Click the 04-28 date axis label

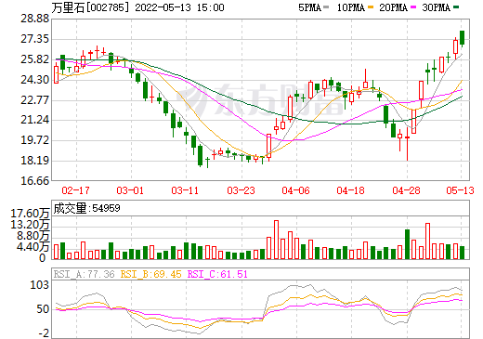tap(406, 190)
